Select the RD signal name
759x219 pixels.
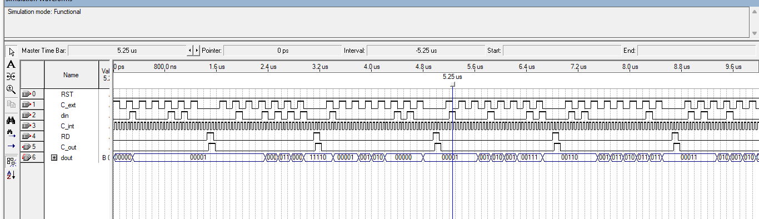65,137
